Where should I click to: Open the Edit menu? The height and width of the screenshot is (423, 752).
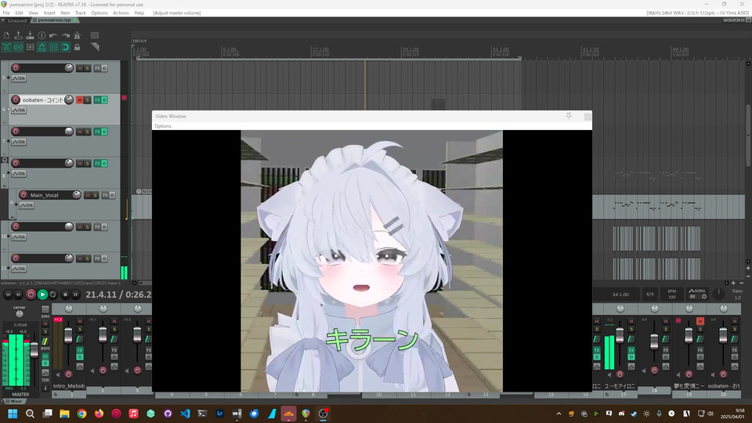[x=19, y=13]
